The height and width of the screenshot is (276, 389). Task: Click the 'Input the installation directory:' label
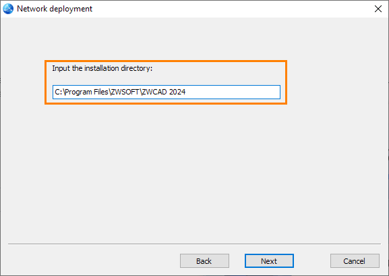tap(102, 68)
